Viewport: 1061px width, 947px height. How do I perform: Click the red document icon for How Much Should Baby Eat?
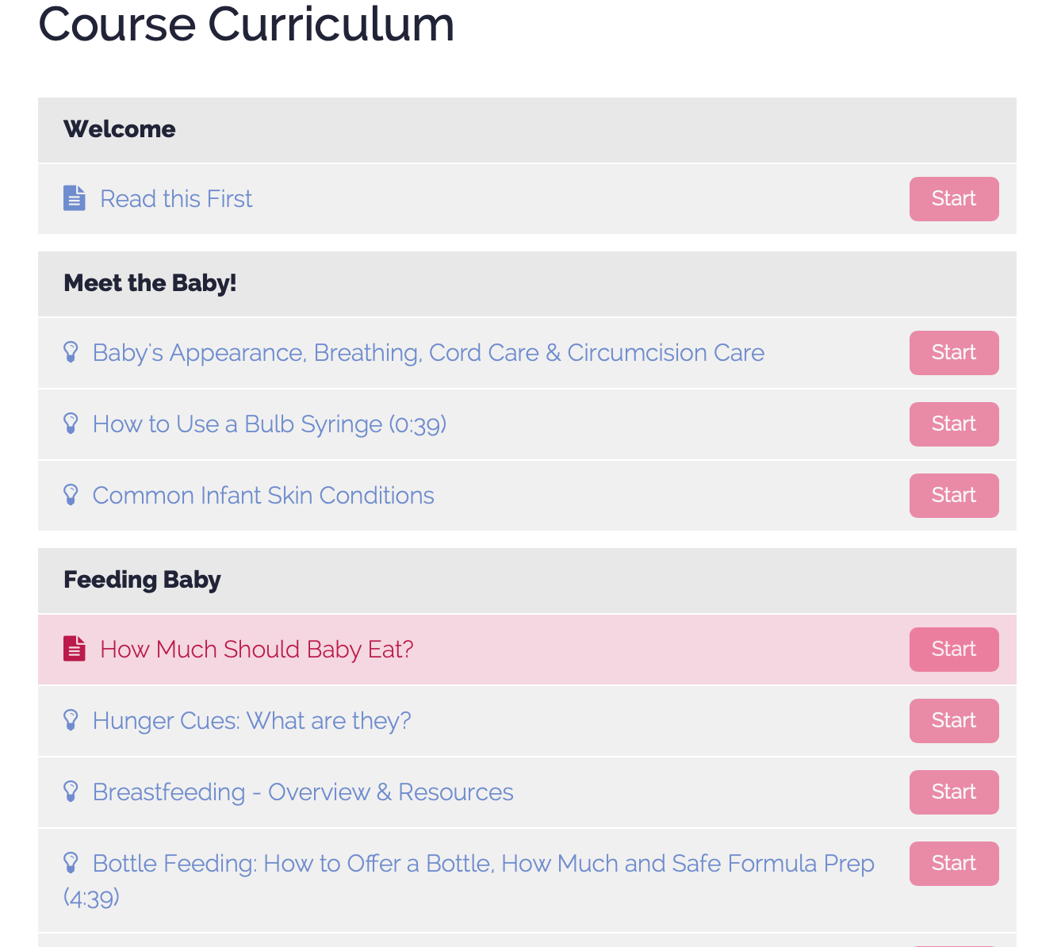point(74,649)
